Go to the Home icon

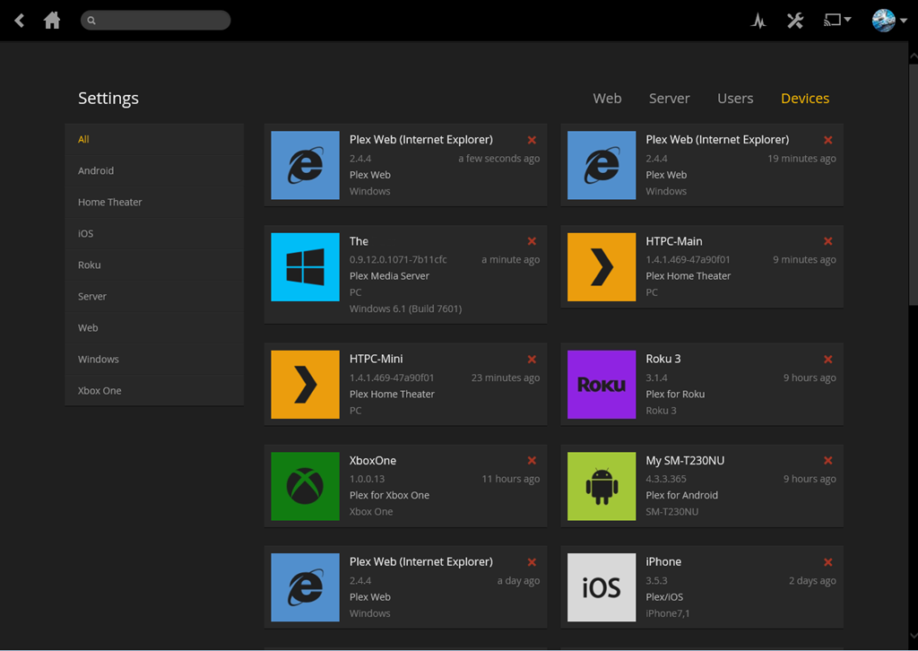(52, 20)
